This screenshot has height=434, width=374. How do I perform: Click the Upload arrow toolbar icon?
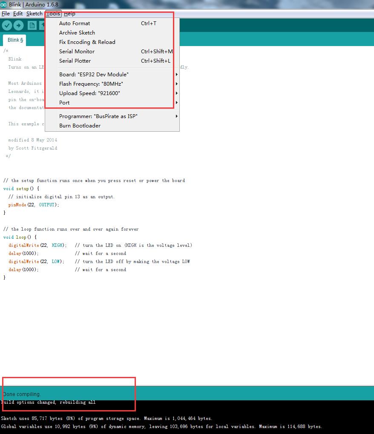(x=19, y=26)
